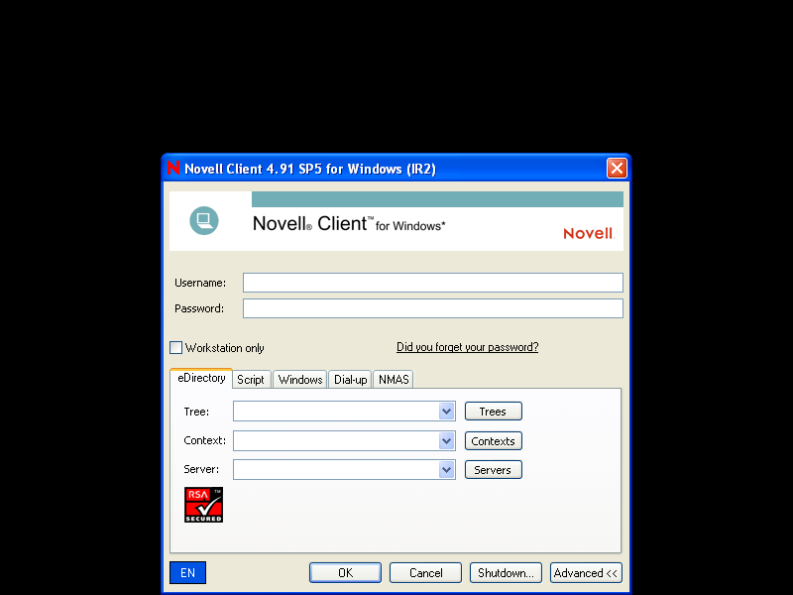
Task: Expand the Server dropdown arrow
Action: point(447,469)
